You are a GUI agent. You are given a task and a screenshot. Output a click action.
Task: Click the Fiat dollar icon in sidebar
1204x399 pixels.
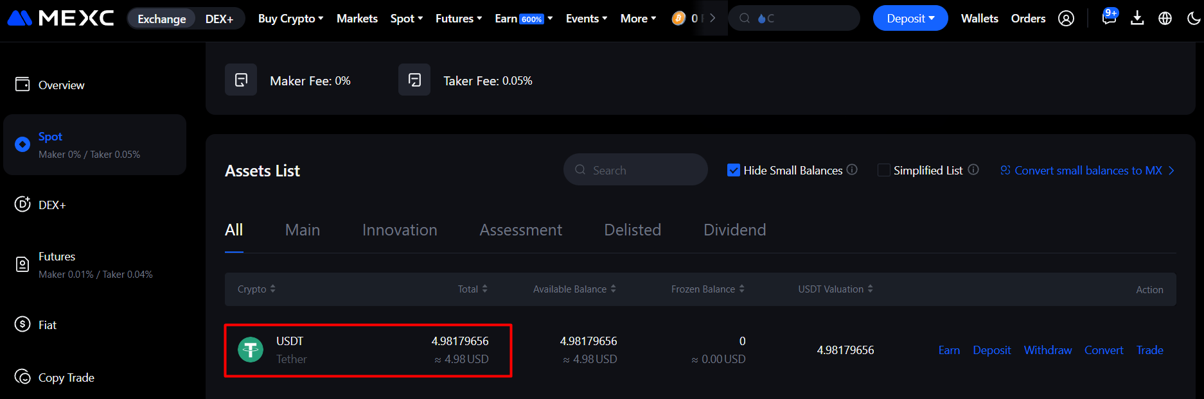coord(22,325)
